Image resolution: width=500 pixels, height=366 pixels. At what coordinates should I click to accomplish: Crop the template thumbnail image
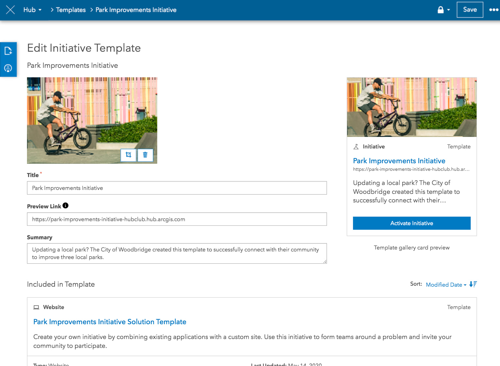(129, 155)
